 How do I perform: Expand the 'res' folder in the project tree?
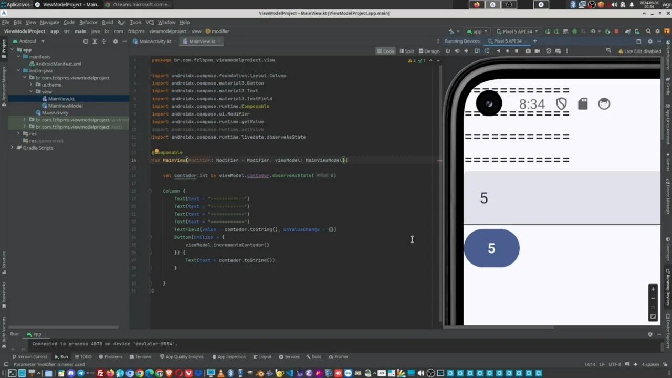click(18, 133)
